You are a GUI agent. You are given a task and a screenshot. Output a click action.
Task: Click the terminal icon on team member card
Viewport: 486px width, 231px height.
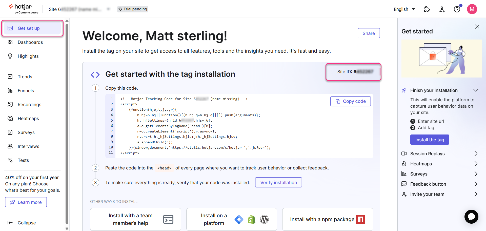[168, 219]
